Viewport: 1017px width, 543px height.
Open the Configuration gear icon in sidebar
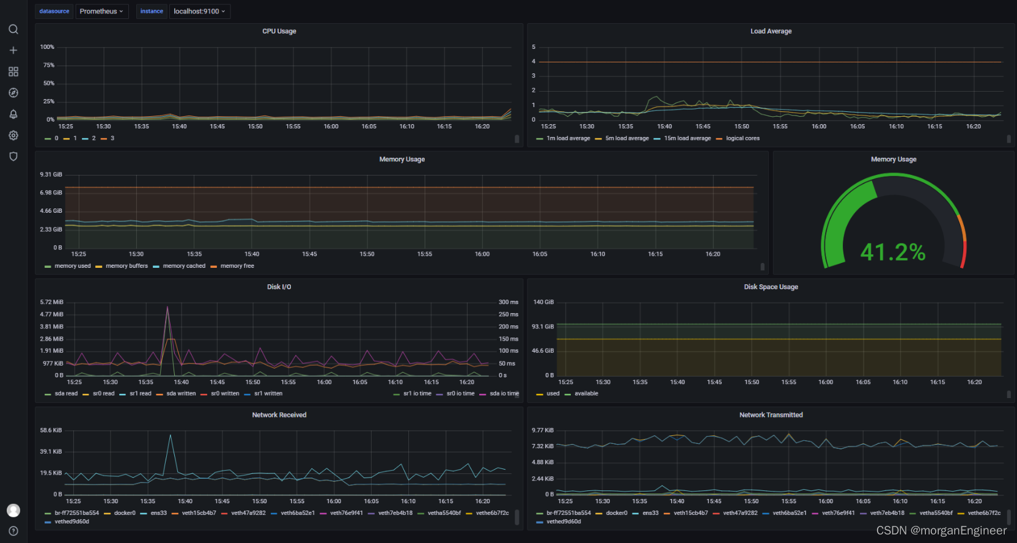(13, 135)
